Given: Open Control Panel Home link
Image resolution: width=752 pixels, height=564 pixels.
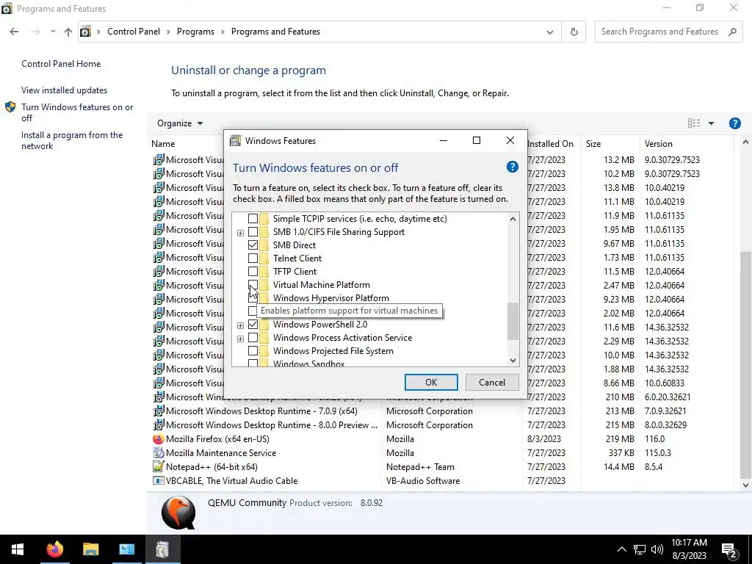Looking at the screenshot, I should pyautogui.click(x=61, y=64).
